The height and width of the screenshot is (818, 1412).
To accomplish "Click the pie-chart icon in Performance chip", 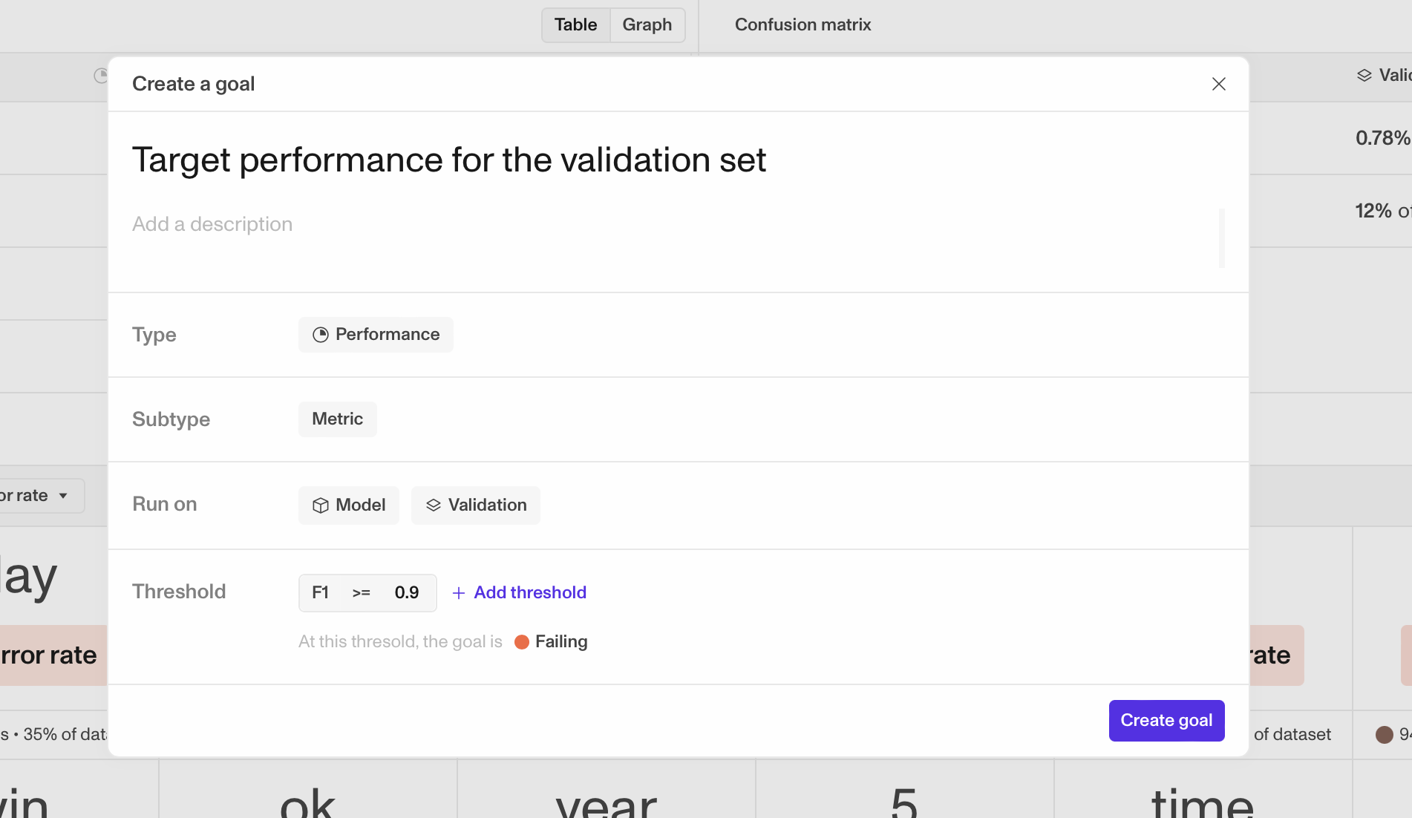I will coord(320,335).
